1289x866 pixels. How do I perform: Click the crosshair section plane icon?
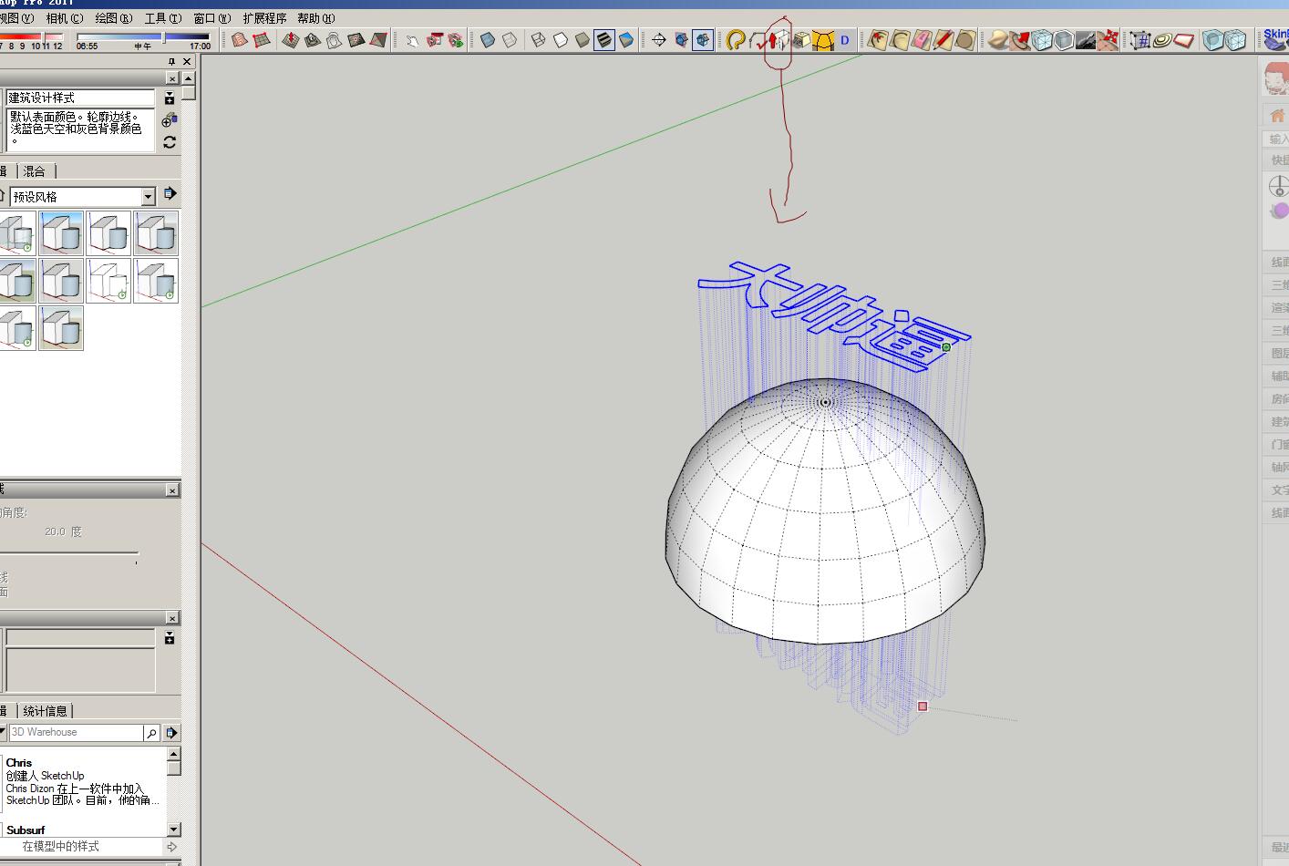pyautogui.click(x=659, y=40)
